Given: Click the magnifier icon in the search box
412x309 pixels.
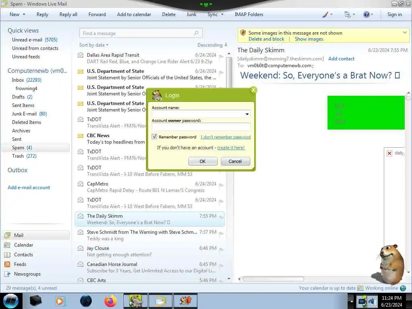Looking at the screenshot, I should 196,33.
